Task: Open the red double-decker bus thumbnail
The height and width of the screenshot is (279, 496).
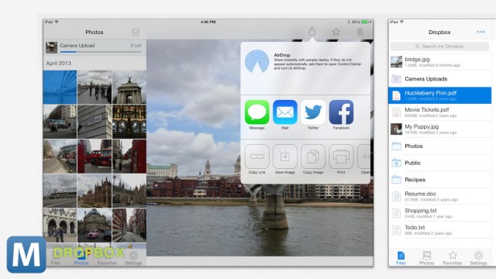Action: 95,157
